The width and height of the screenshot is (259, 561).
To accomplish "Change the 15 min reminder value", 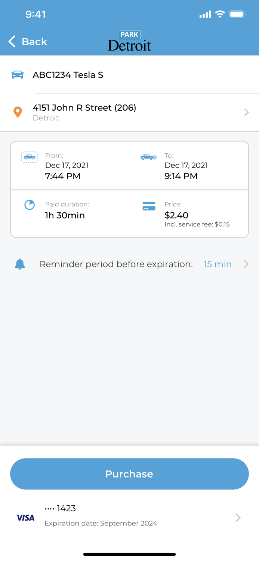I will coord(218,264).
